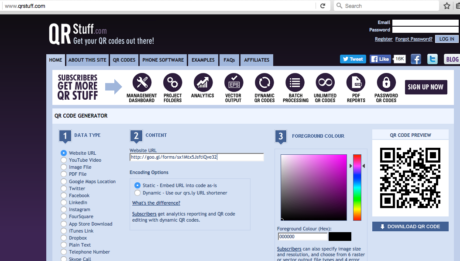Open the HOME tab
The image size is (460, 261).
tap(55, 60)
